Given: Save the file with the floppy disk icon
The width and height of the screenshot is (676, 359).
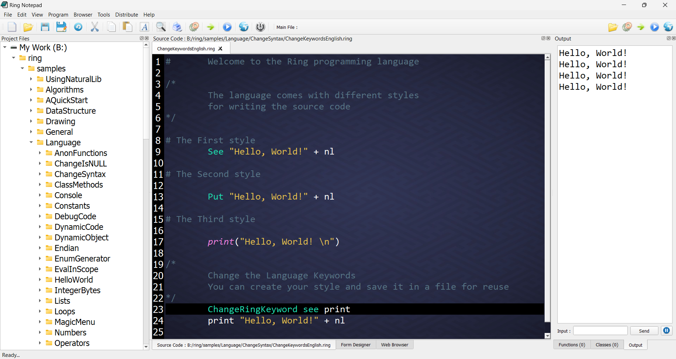Looking at the screenshot, I should (45, 27).
